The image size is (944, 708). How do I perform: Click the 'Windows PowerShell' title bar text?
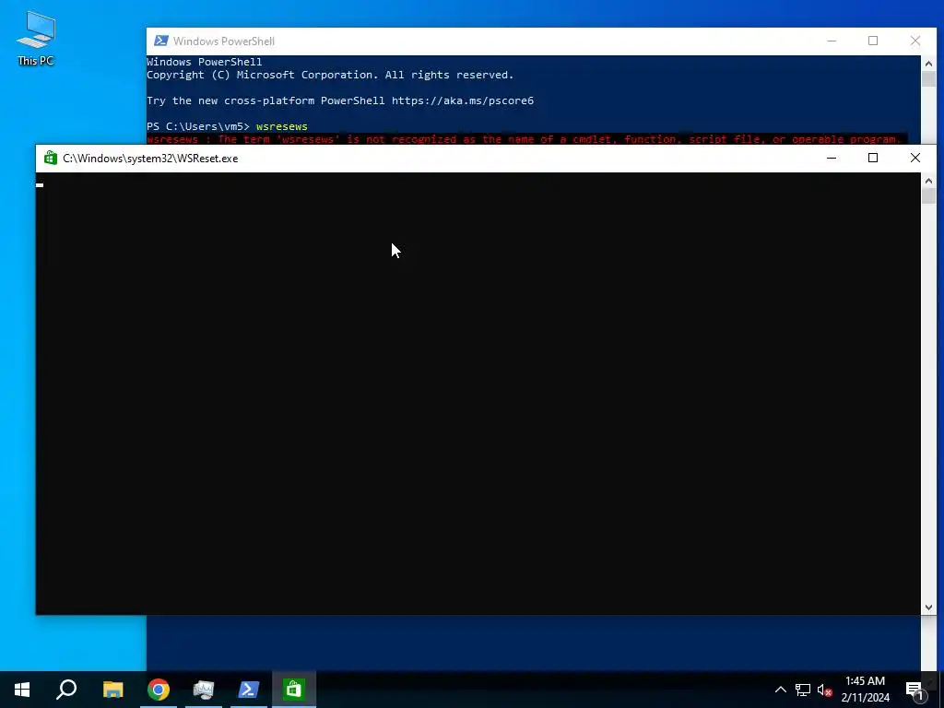click(224, 41)
